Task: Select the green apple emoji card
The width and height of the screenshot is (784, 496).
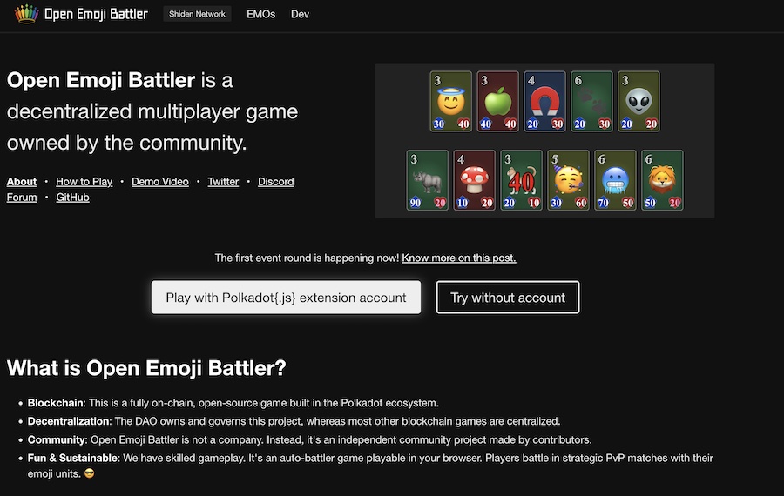Action: point(497,102)
